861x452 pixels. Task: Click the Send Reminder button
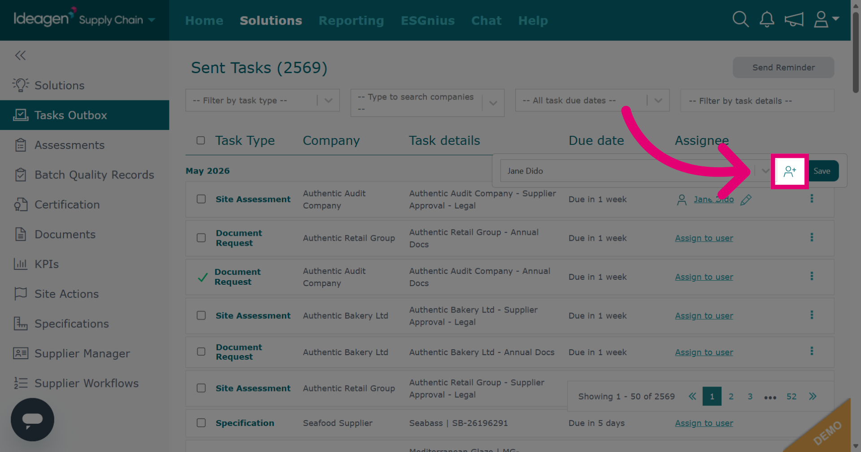pyautogui.click(x=783, y=67)
